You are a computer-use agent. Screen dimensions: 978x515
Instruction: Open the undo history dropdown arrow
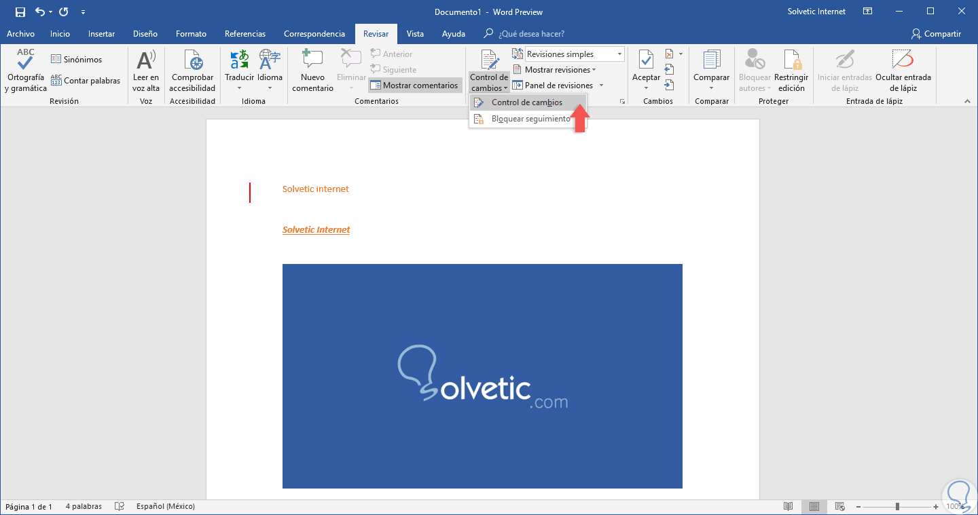tap(50, 12)
